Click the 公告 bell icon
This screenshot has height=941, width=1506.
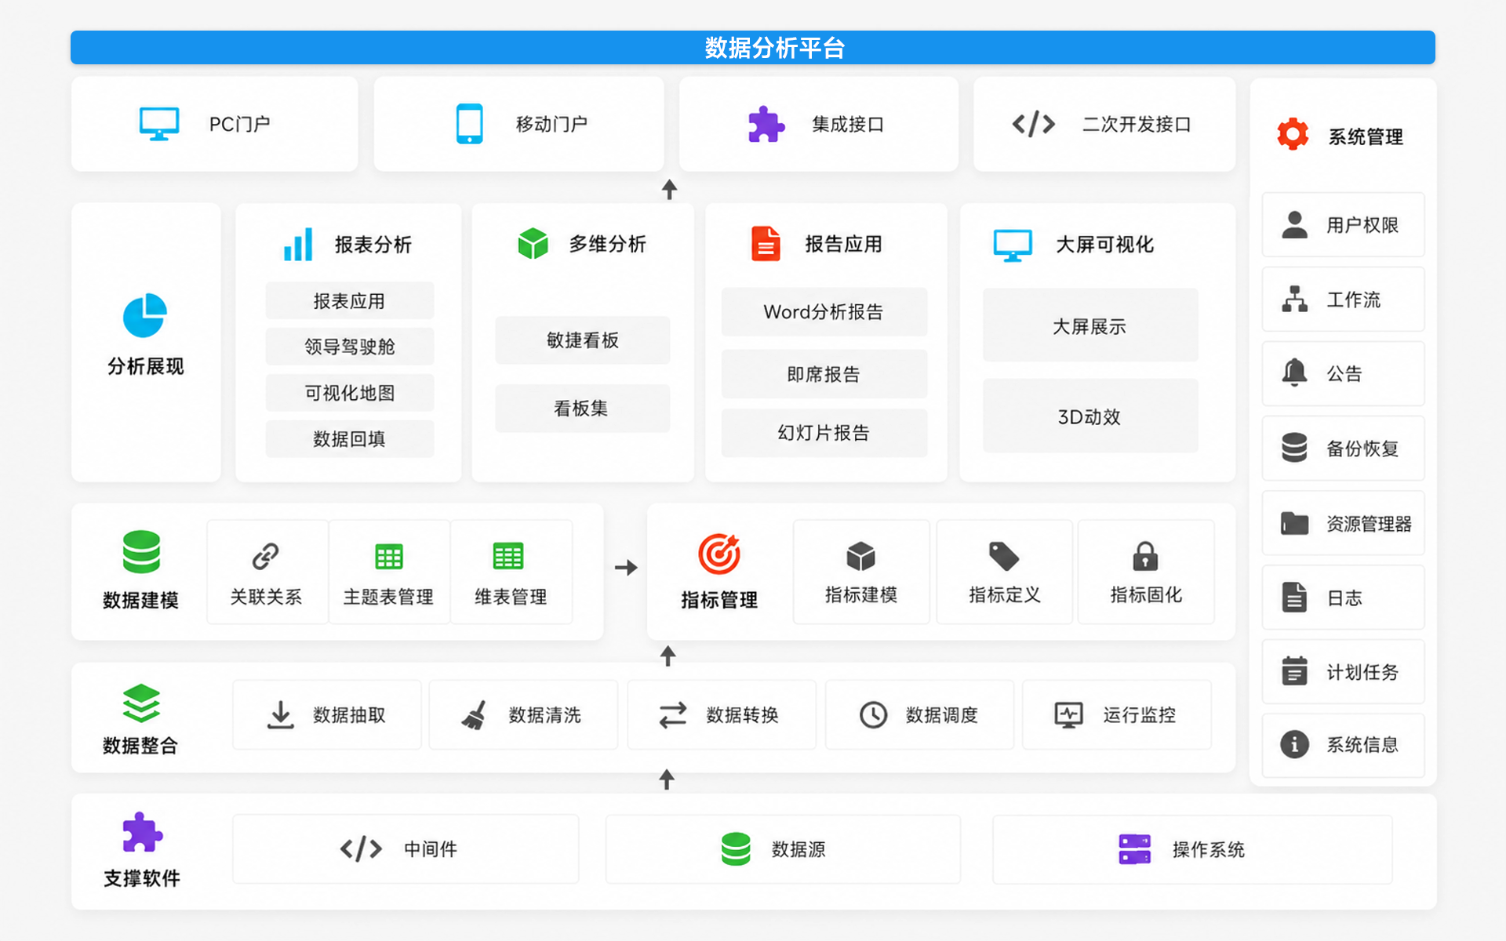pyautogui.click(x=1294, y=372)
